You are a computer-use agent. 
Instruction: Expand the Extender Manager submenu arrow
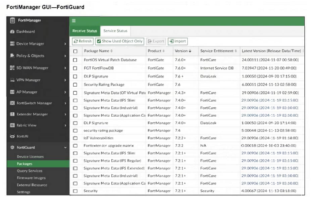point(65,115)
